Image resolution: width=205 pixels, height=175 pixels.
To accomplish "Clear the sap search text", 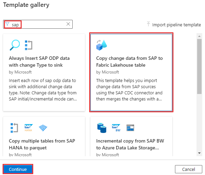I will pyautogui.click(x=68, y=24).
